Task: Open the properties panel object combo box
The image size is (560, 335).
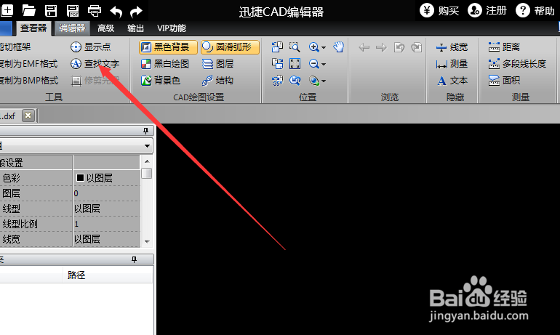Action: click(76, 145)
